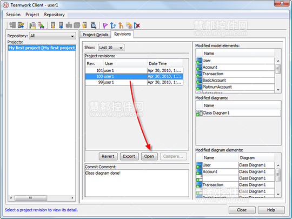Click the class icon beside PlatinumAccount
The image size is (292, 219).
click(x=199, y=87)
